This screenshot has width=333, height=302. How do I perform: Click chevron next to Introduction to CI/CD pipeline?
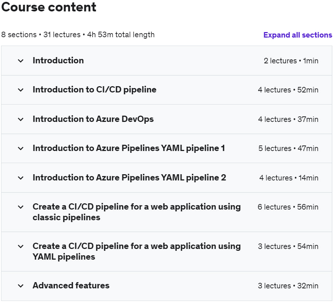21,90
